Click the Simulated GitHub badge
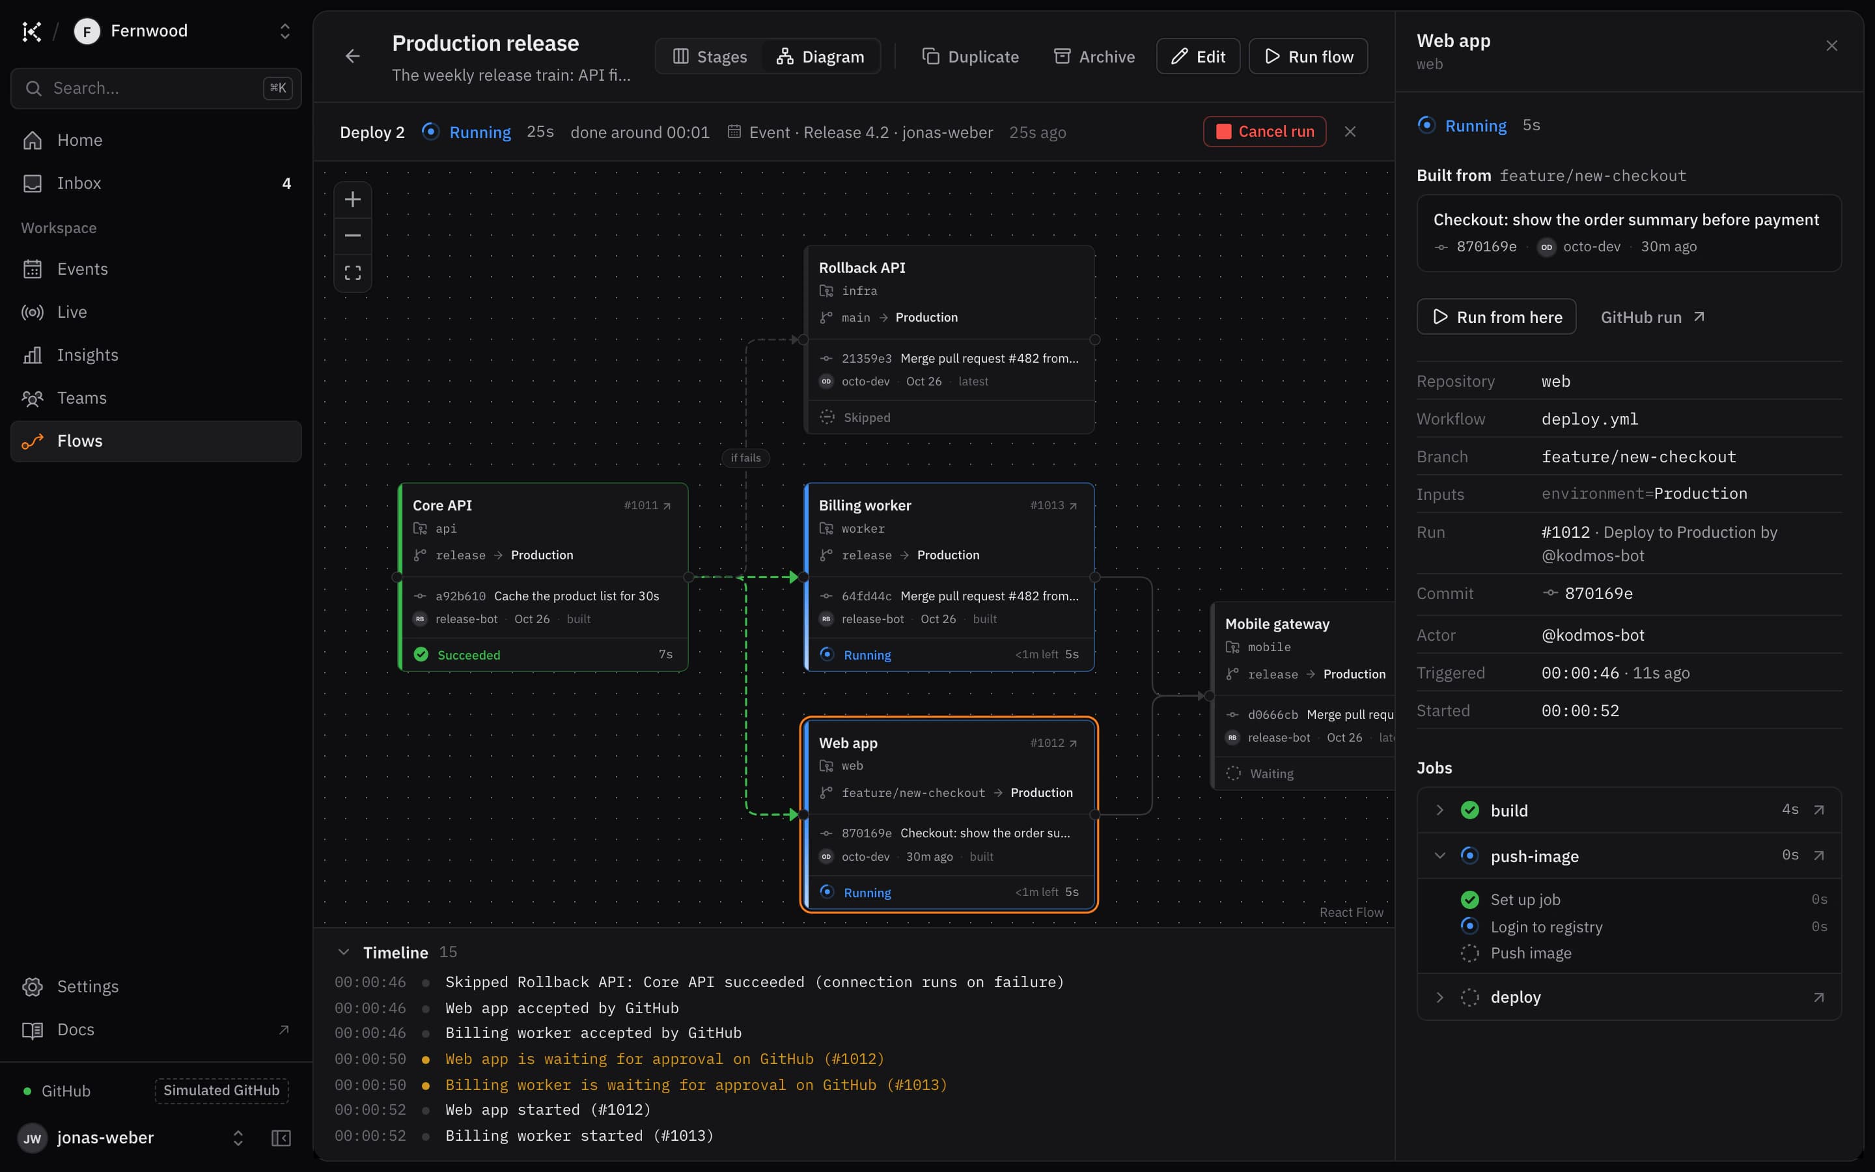 221,1091
